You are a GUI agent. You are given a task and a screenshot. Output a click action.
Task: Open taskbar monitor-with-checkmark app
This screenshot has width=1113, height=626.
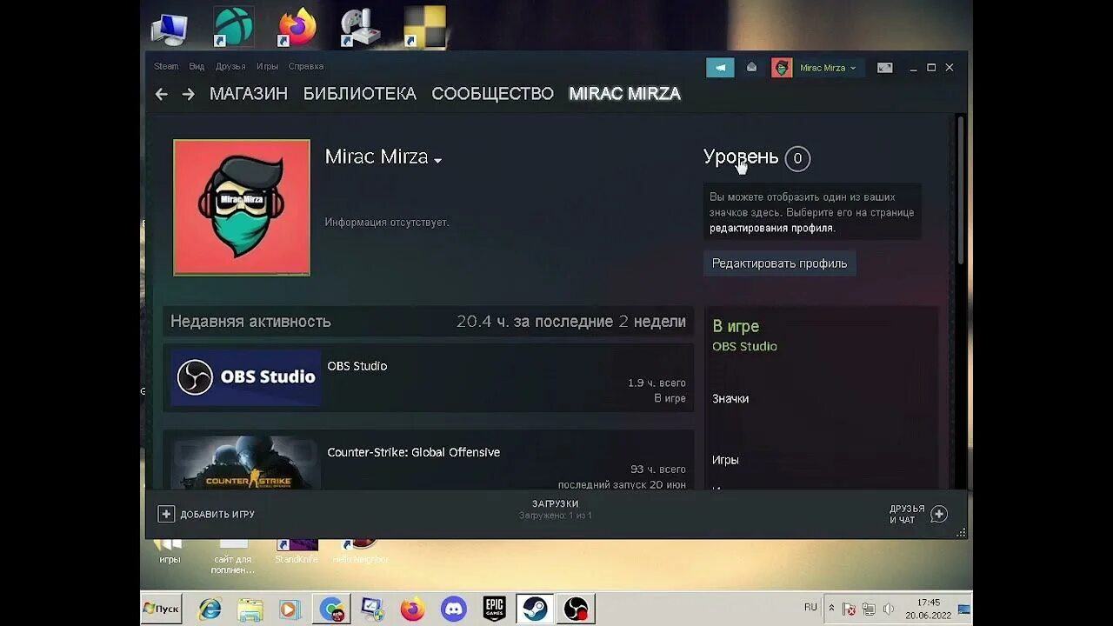372,609
